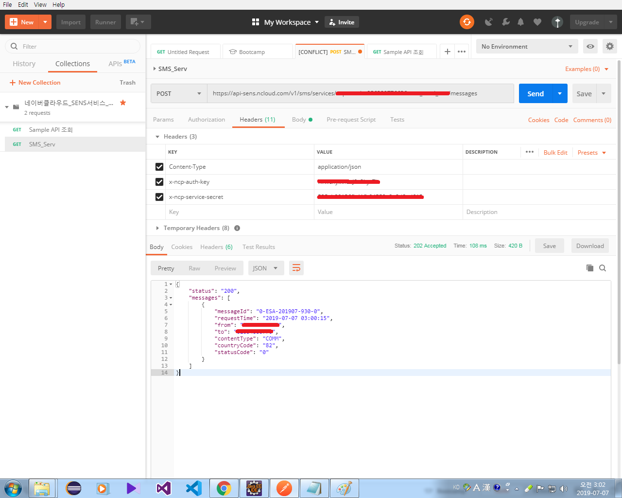
Task: Open Save options dropdown arrow
Action: (x=604, y=93)
